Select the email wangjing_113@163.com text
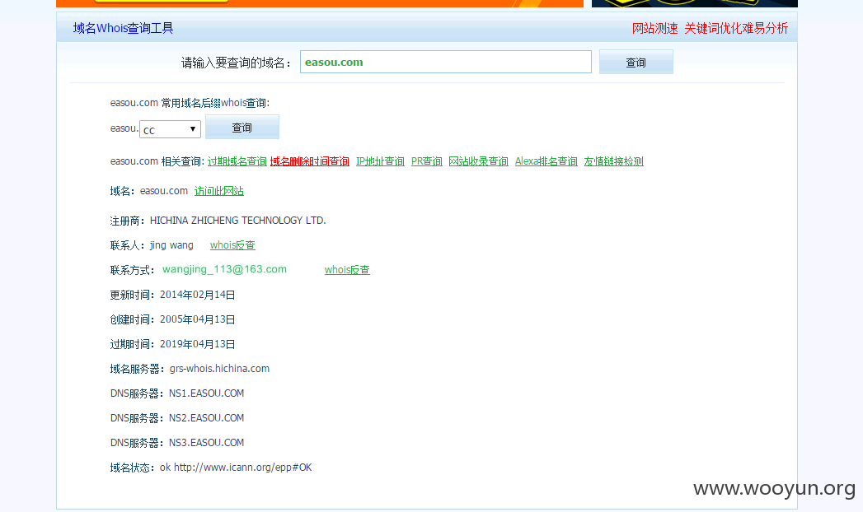The height and width of the screenshot is (512, 863). 224,269
